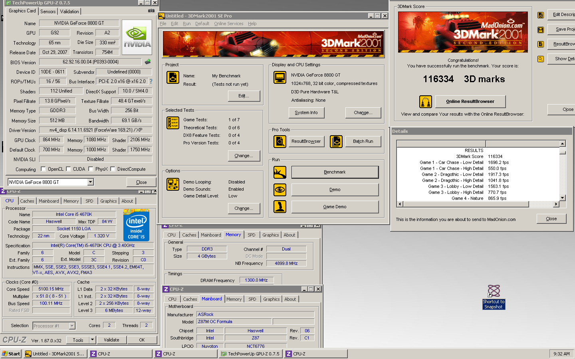Open the Processor #1 selection dropdown
The width and height of the screenshot is (575, 359).
[72, 326]
